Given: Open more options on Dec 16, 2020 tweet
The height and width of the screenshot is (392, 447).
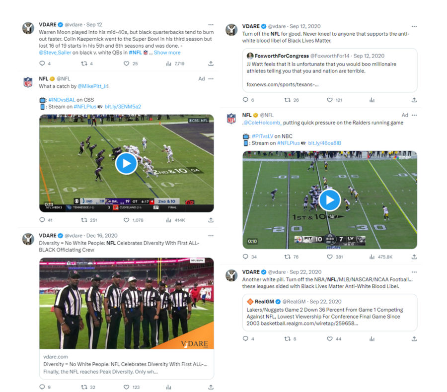Looking at the screenshot, I should point(211,236).
